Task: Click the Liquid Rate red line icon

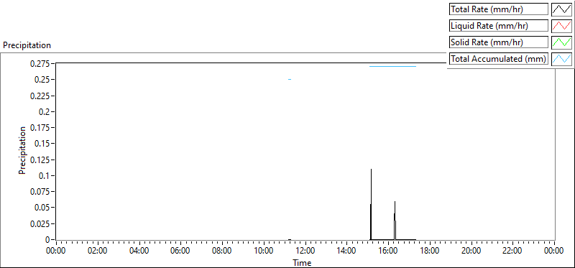Action: pos(561,26)
